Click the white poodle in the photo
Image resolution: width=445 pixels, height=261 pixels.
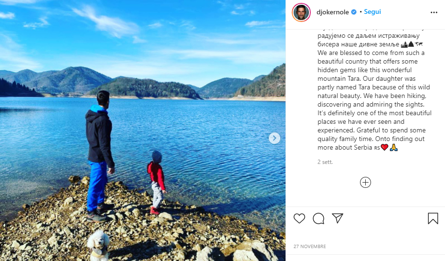coord(98,245)
